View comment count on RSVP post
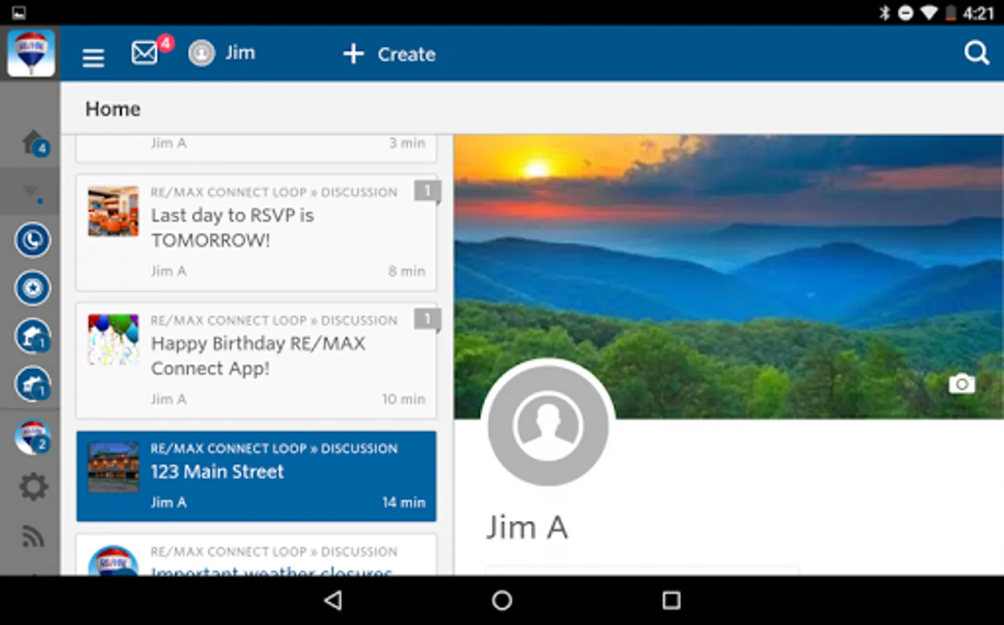 pyautogui.click(x=427, y=191)
